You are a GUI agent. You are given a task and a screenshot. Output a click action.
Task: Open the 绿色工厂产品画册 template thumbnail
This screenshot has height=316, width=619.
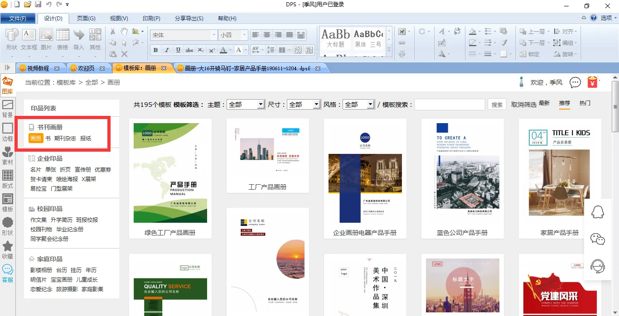(x=170, y=172)
